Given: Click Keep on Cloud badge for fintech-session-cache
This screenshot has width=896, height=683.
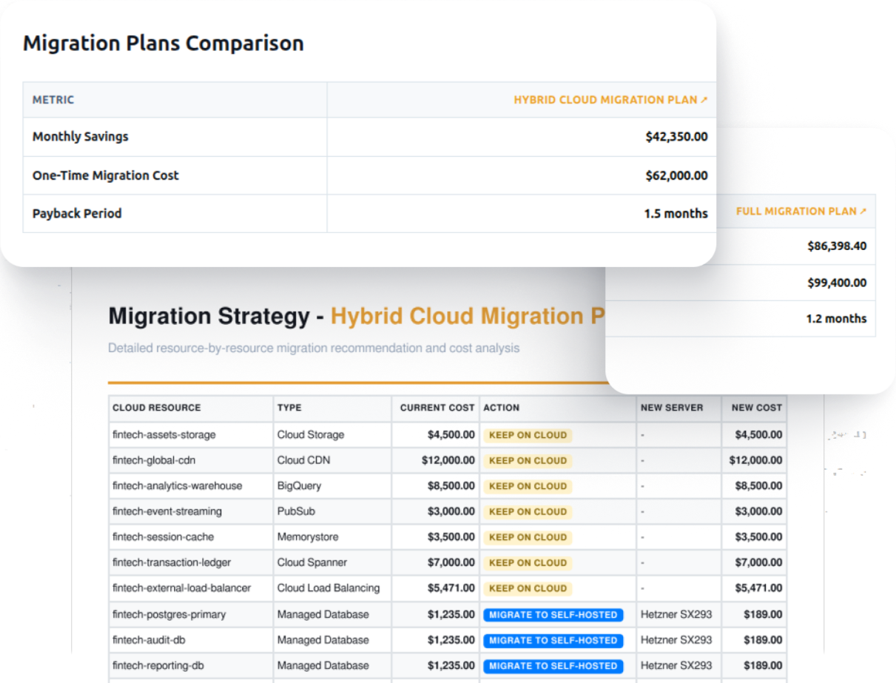Looking at the screenshot, I should (x=528, y=537).
